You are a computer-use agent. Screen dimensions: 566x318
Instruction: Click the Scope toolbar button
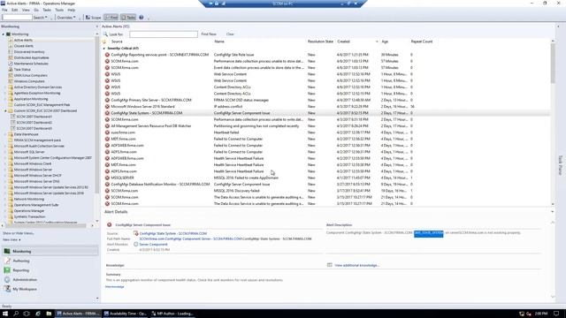pos(93,18)
